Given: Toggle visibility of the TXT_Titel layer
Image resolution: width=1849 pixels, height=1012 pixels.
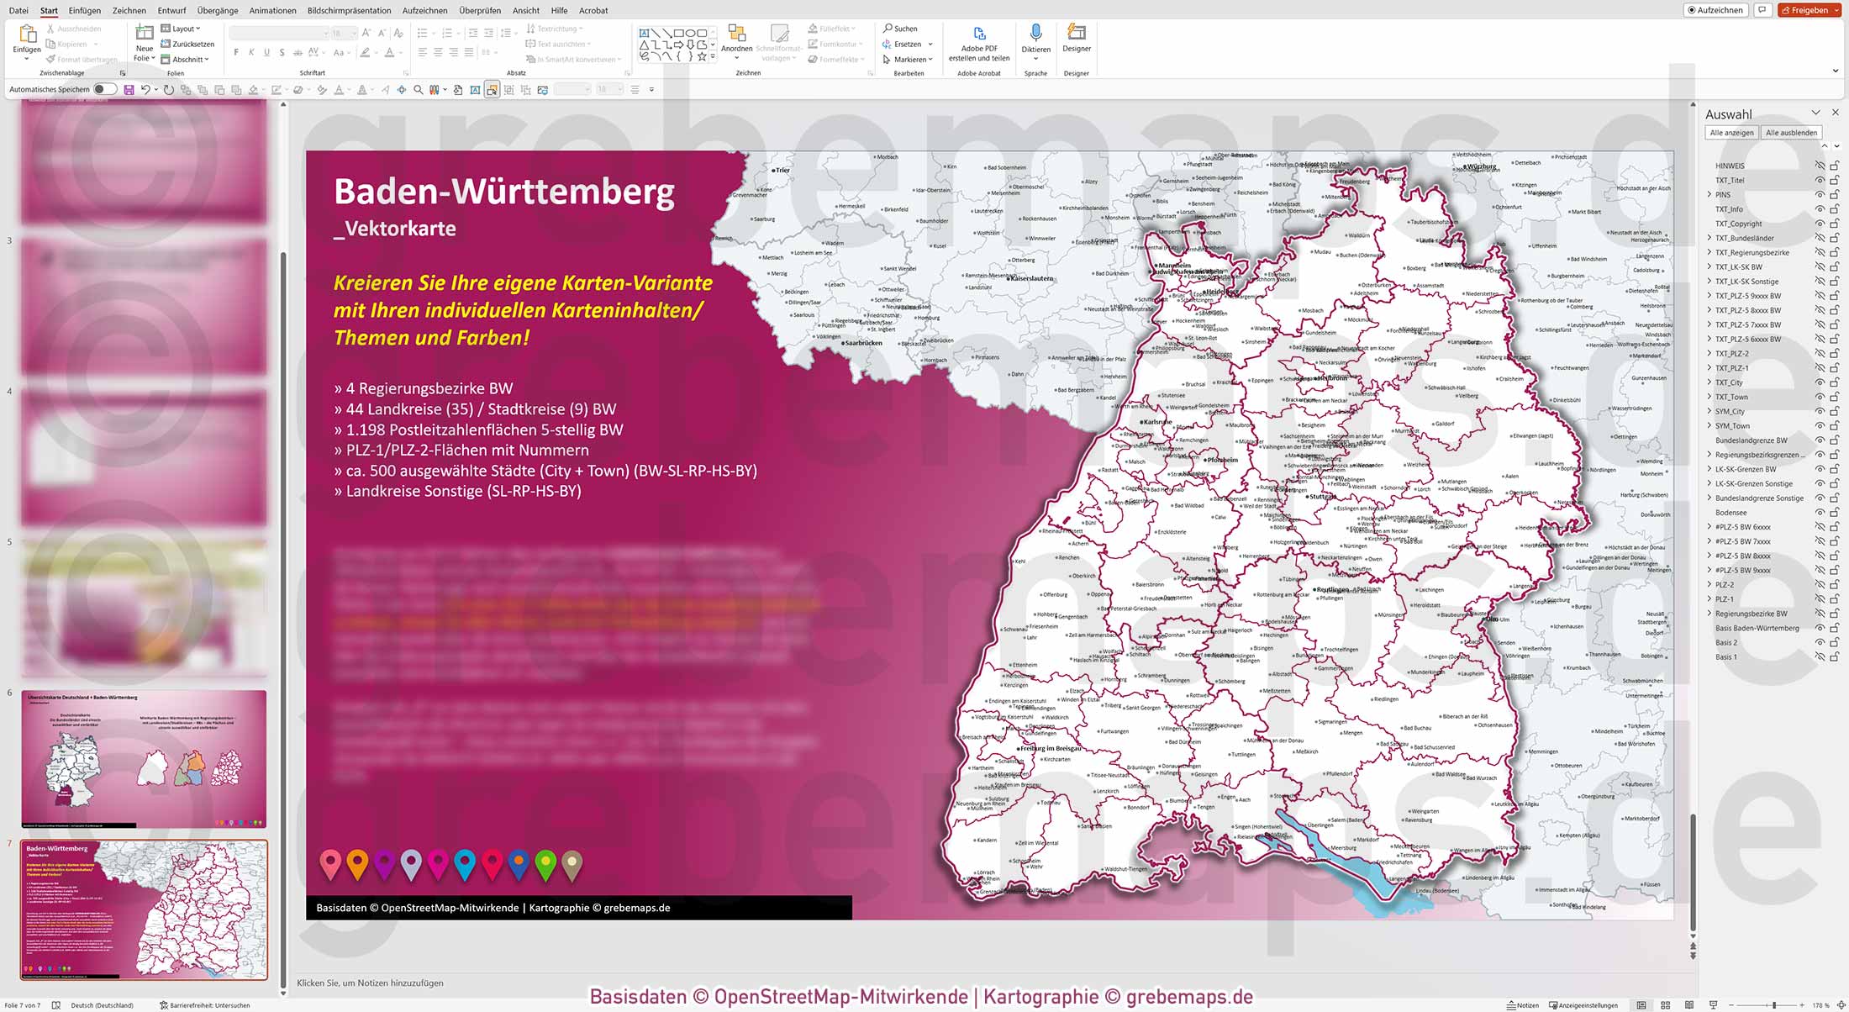Looking at the screenshot, I should click(x=1820, y=180).
